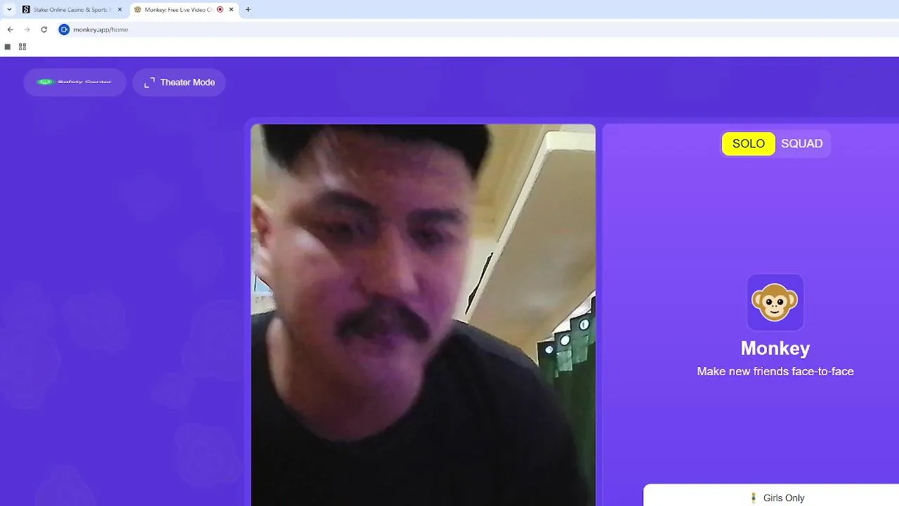
Task: Click the Theater Mode expand icon
Action: click(149, 83)
